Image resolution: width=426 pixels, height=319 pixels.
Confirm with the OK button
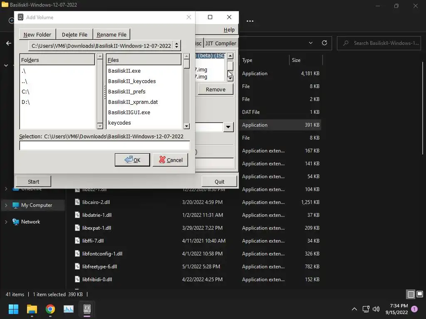(x=132, y=160)
